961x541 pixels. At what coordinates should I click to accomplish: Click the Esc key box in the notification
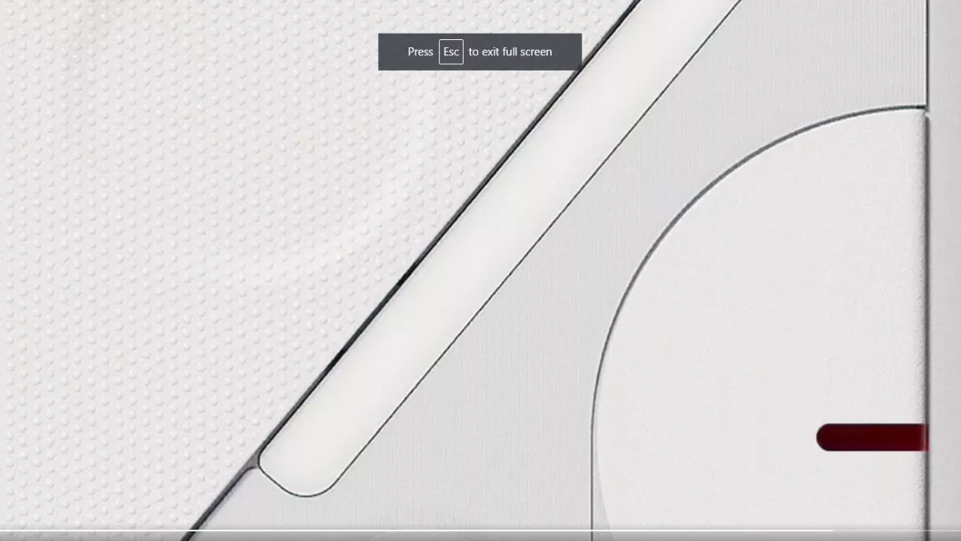pyautogui.click(x=451, y=52)
